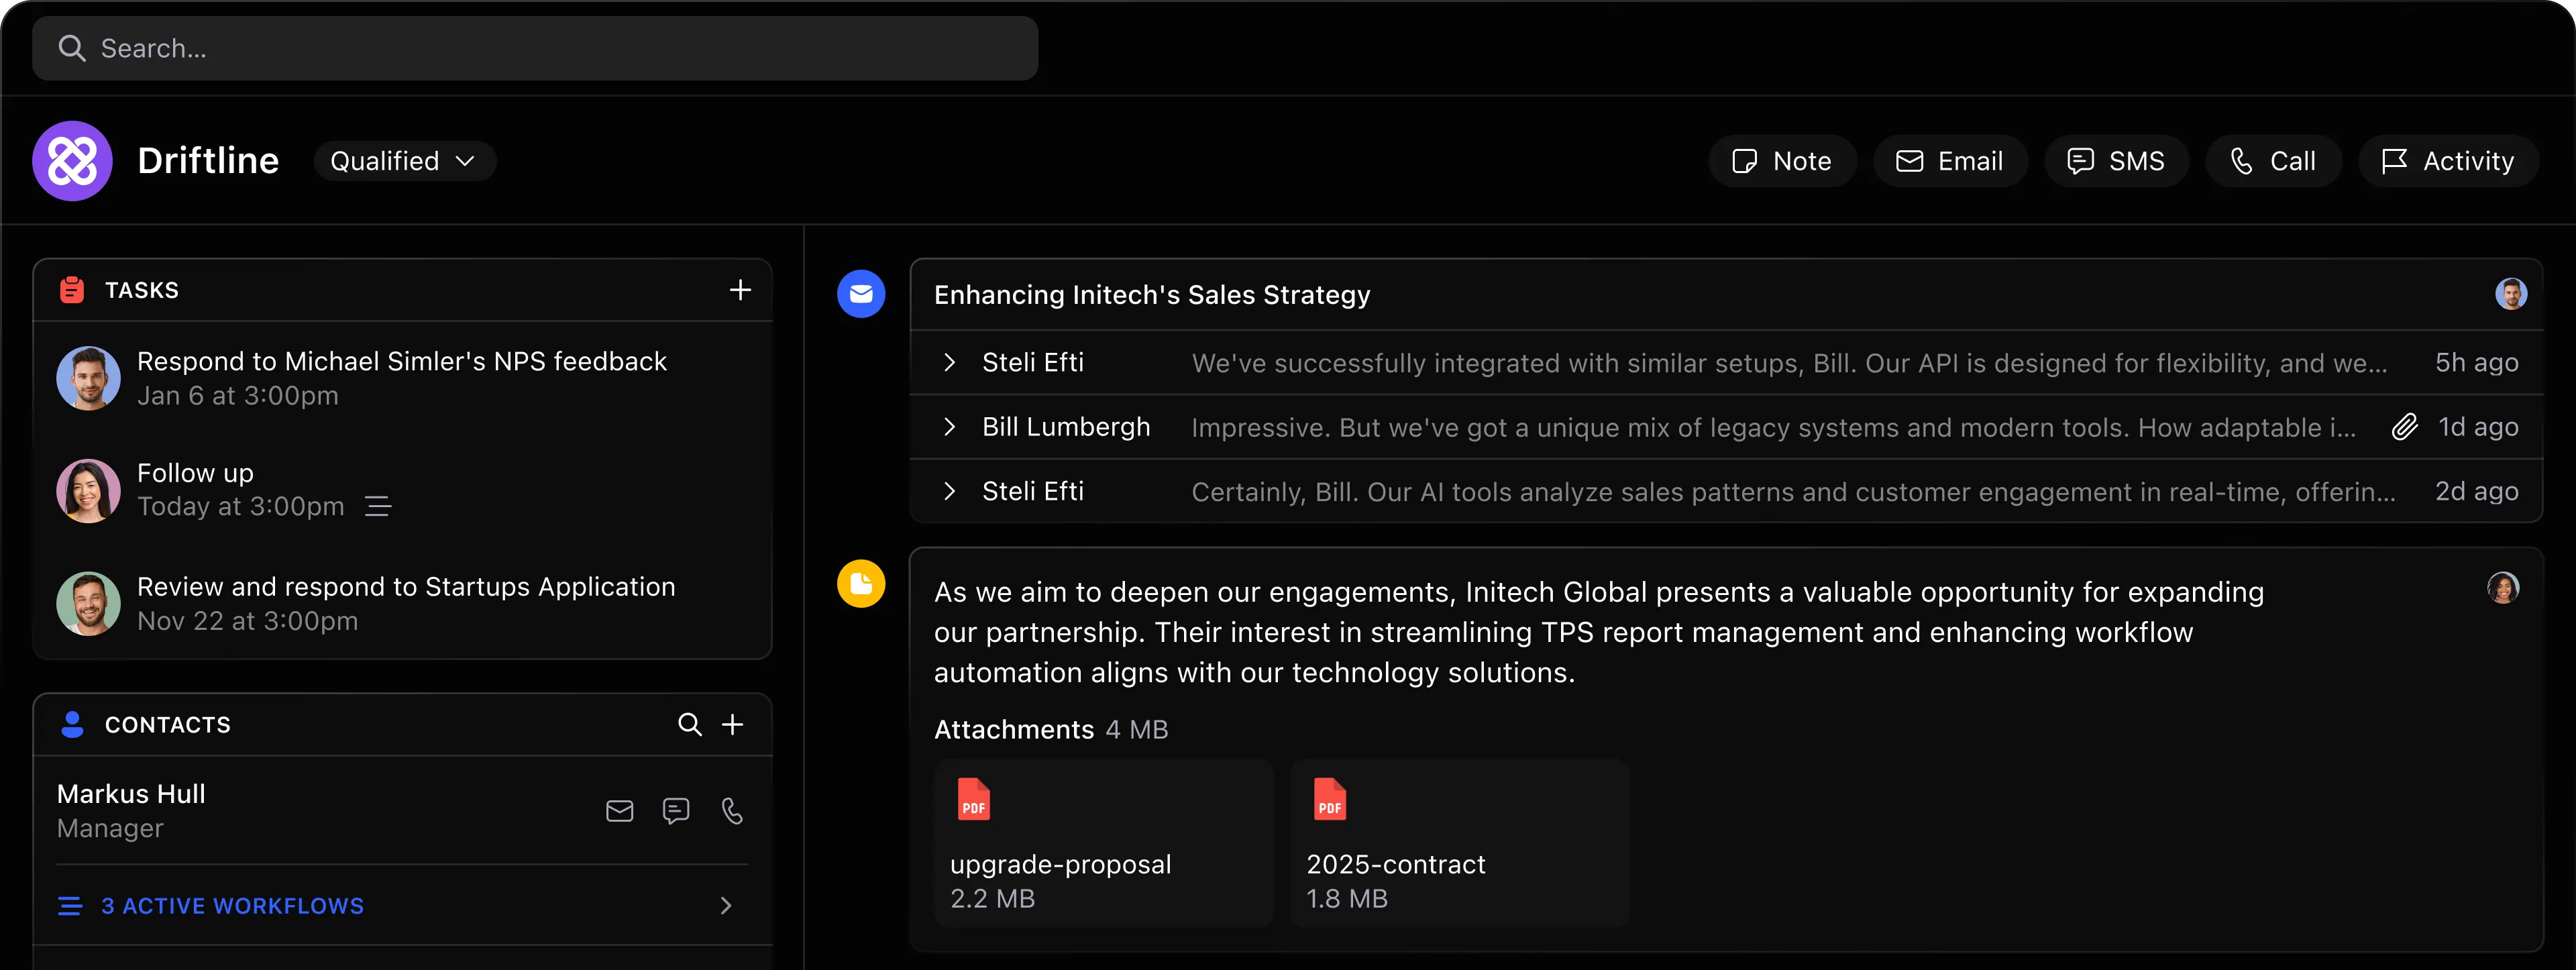Click the Call button
Viewport: 2576px width, 970px height.
click(x=2272, y=161)
